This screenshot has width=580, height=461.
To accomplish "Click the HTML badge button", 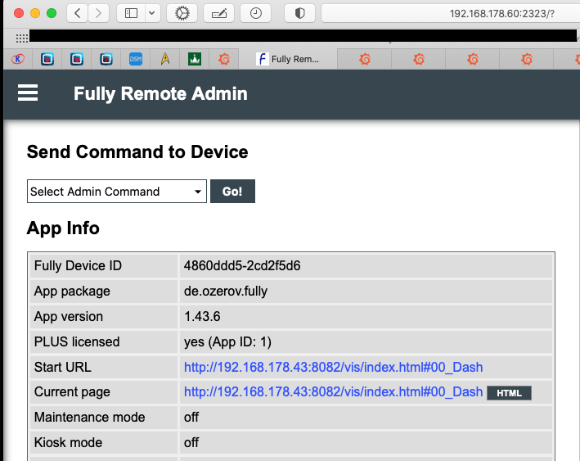I will click(509, 393).
